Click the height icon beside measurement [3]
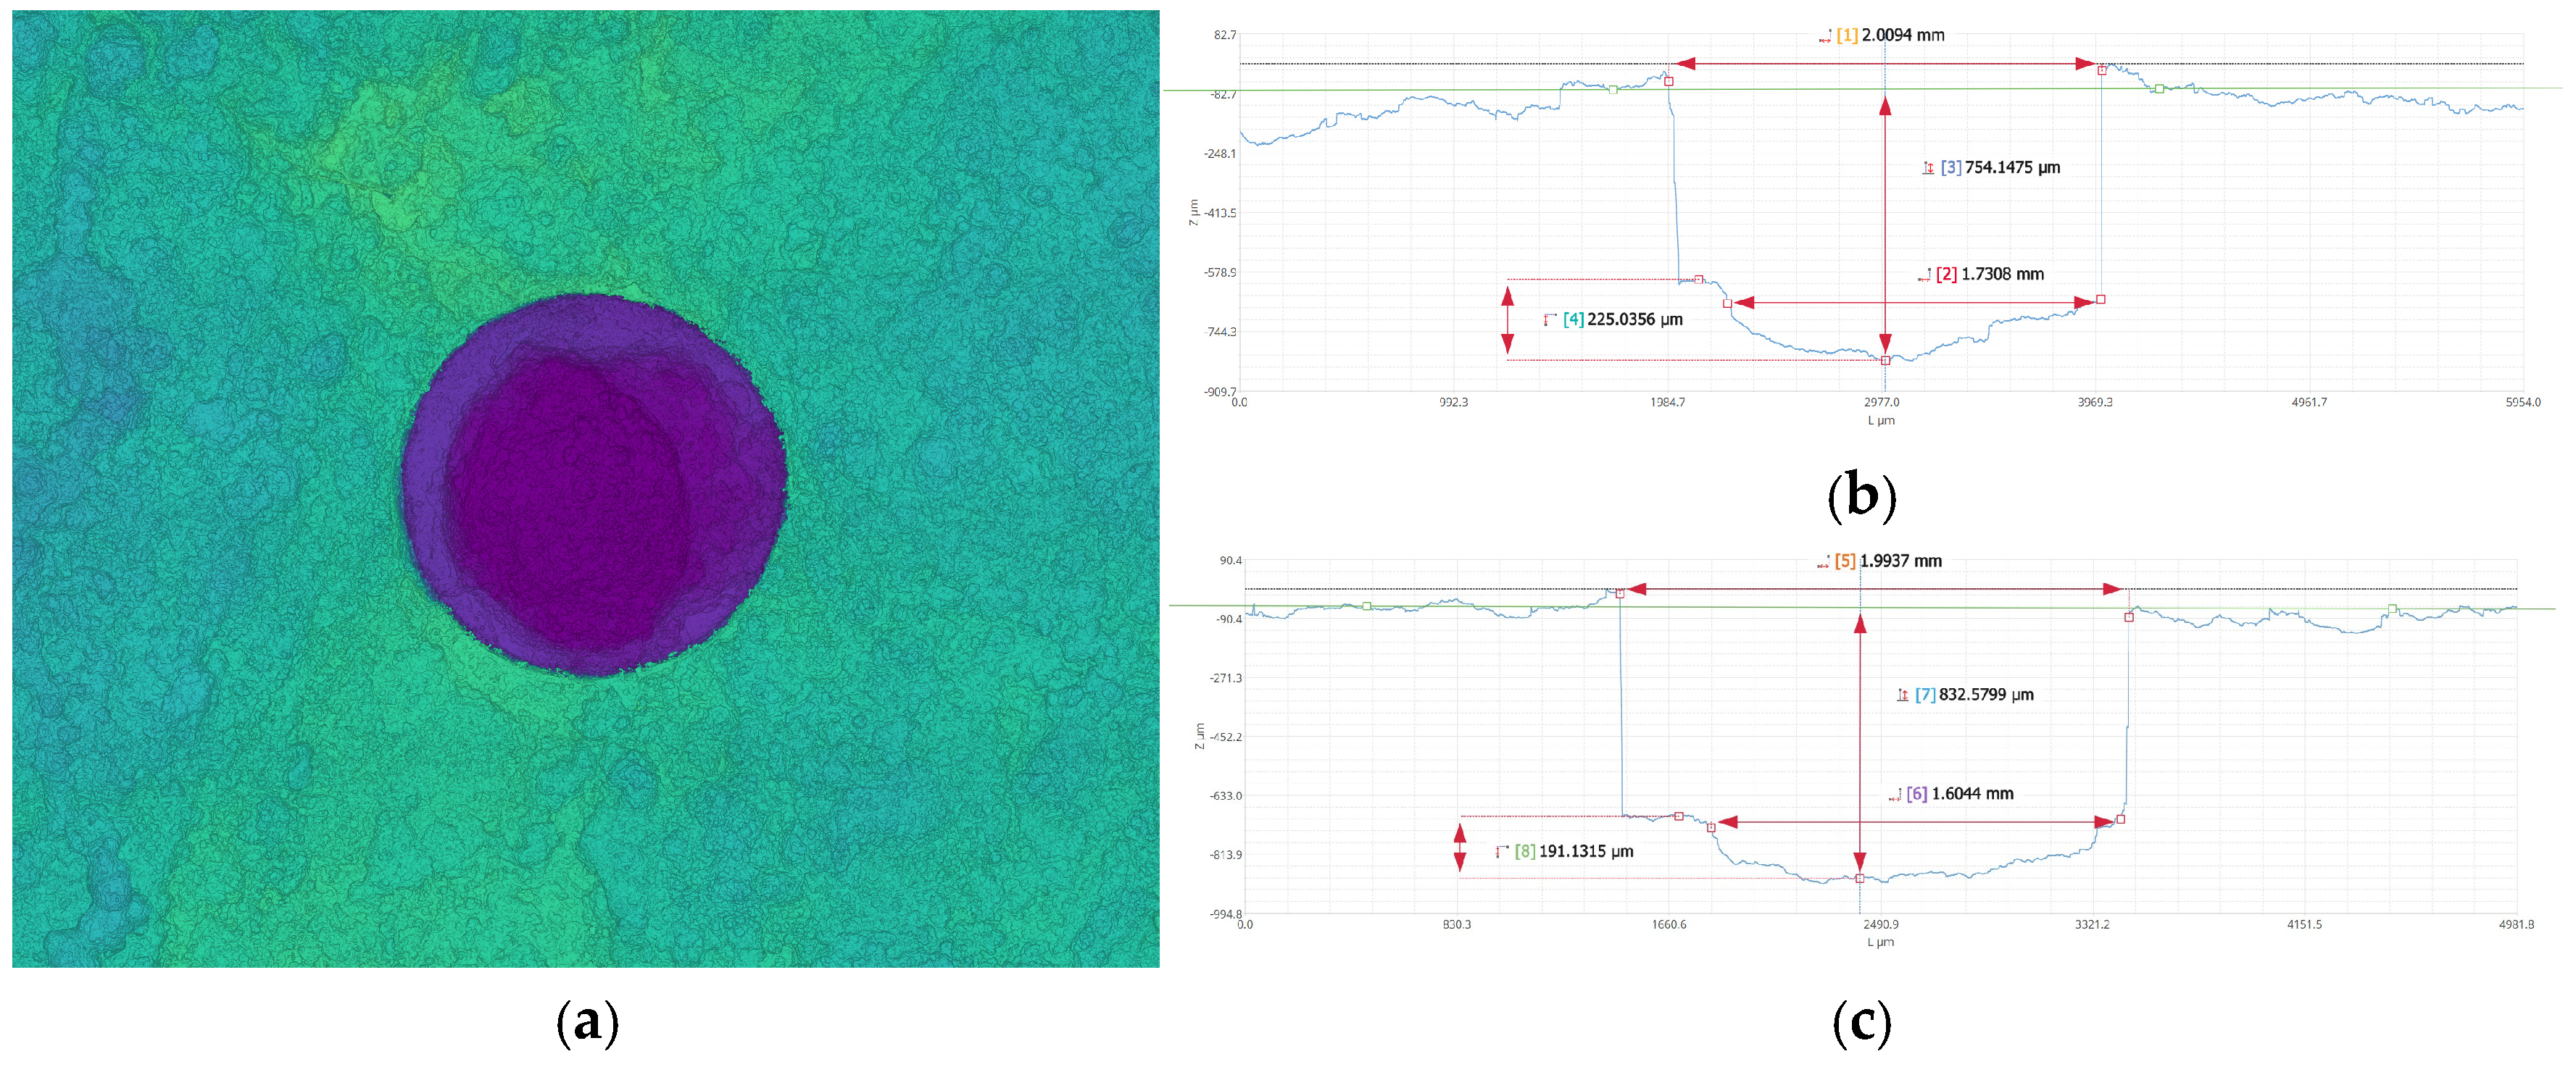Image resolution: width=2576 pixels, height=1067 pixels. pos(1929,168)
